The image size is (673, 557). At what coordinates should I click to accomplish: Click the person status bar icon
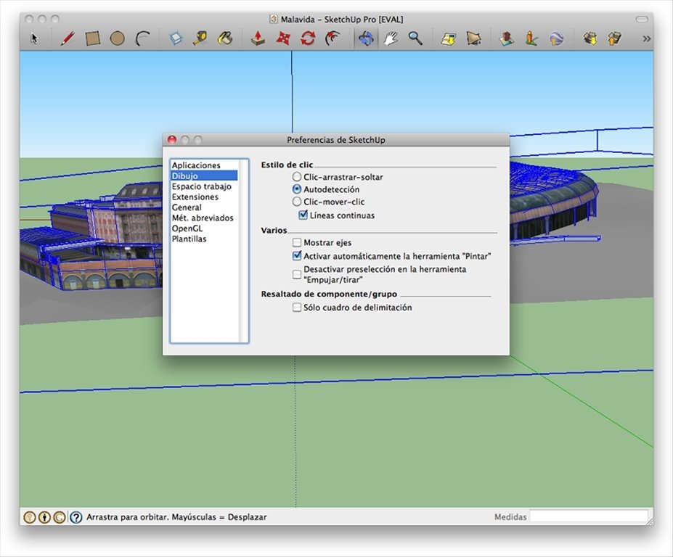[x=44, y=517]
